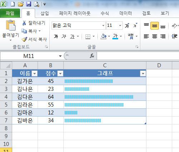The image size is (179, 152).
Task: Expand Quick Access Toolbar customize arrow
Action: tap(44, 5)
